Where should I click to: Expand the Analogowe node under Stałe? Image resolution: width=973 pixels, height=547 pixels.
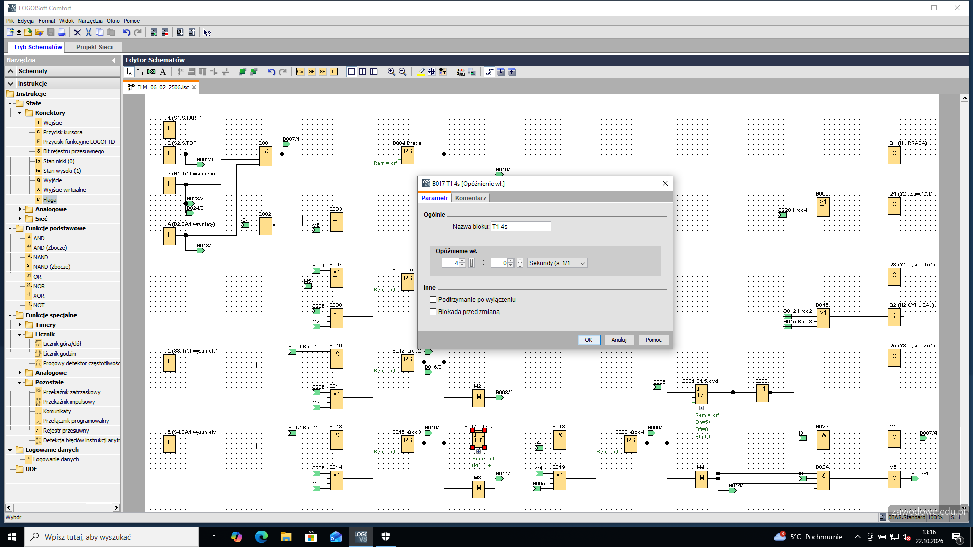(20, 210)
